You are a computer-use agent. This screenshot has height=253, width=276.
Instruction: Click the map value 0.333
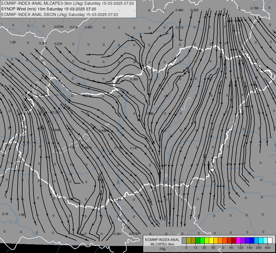coord(194,10)
